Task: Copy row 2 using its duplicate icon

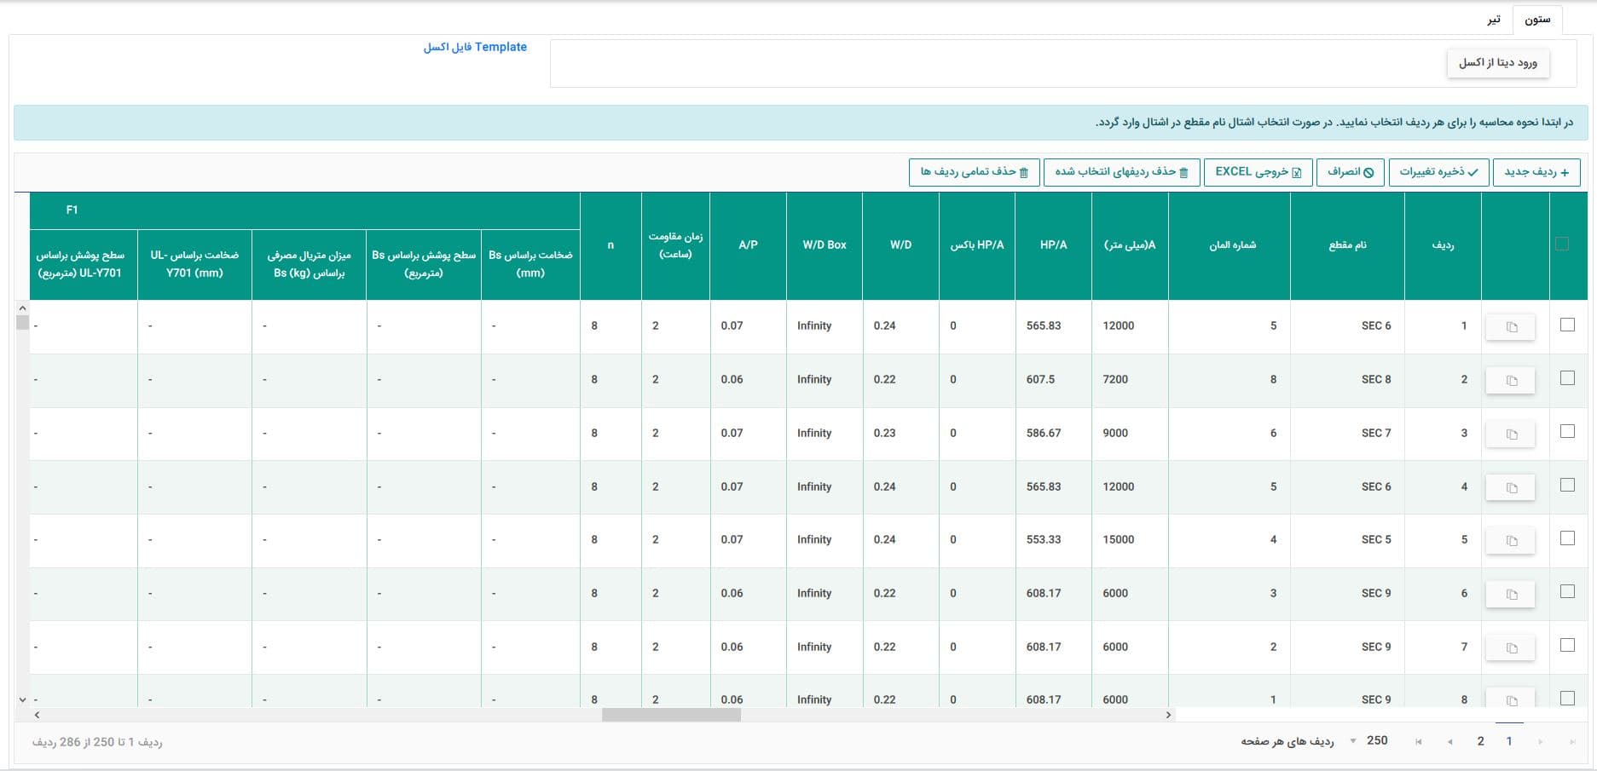Action: click(1510, 381)
